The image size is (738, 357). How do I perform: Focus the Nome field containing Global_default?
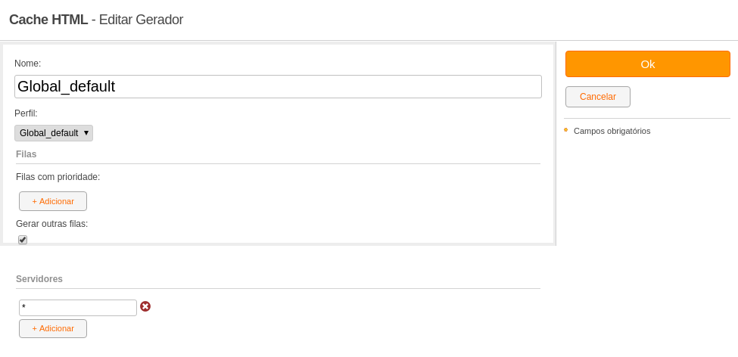278,86
